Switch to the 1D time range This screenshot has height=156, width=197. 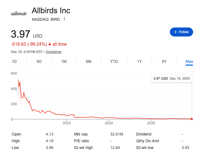14,61
